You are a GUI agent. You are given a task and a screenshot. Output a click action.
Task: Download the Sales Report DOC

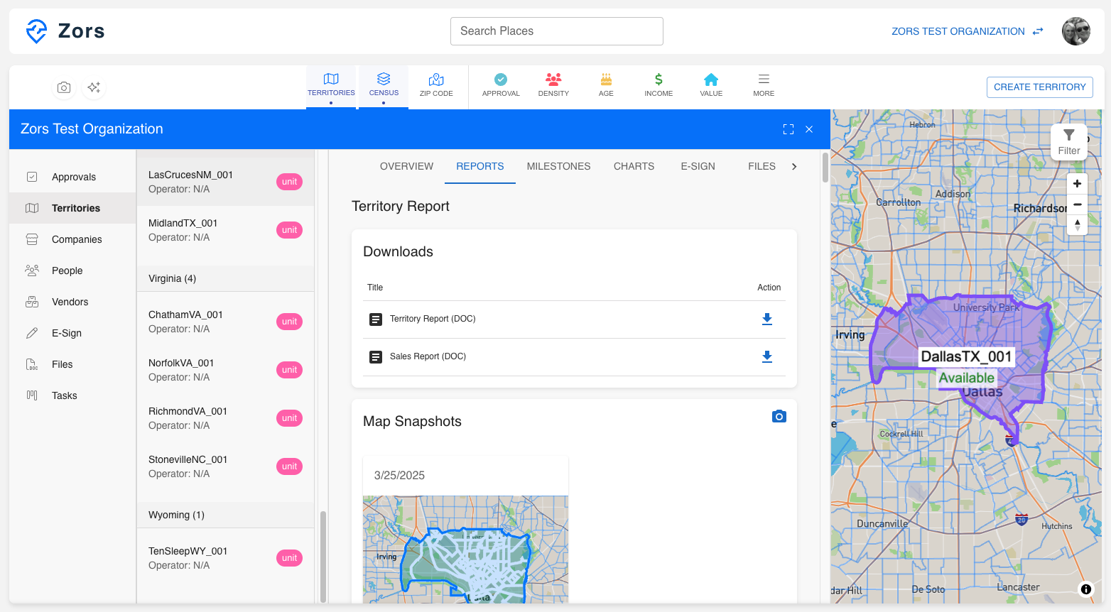click(766, 356)
